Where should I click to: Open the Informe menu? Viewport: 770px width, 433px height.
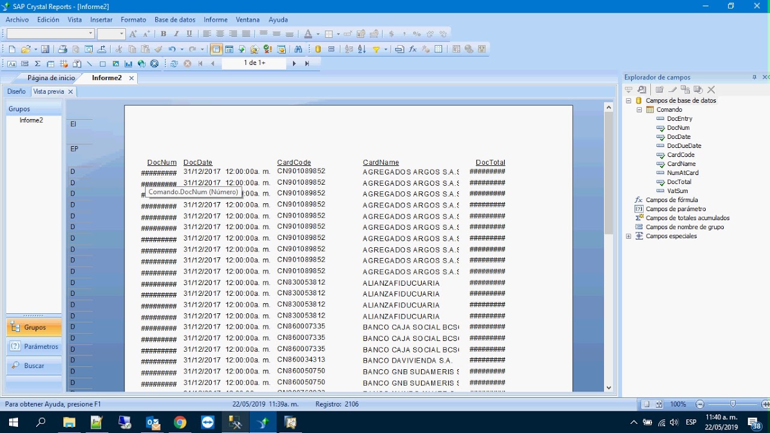pyautogui.click(x=215, y=20)
